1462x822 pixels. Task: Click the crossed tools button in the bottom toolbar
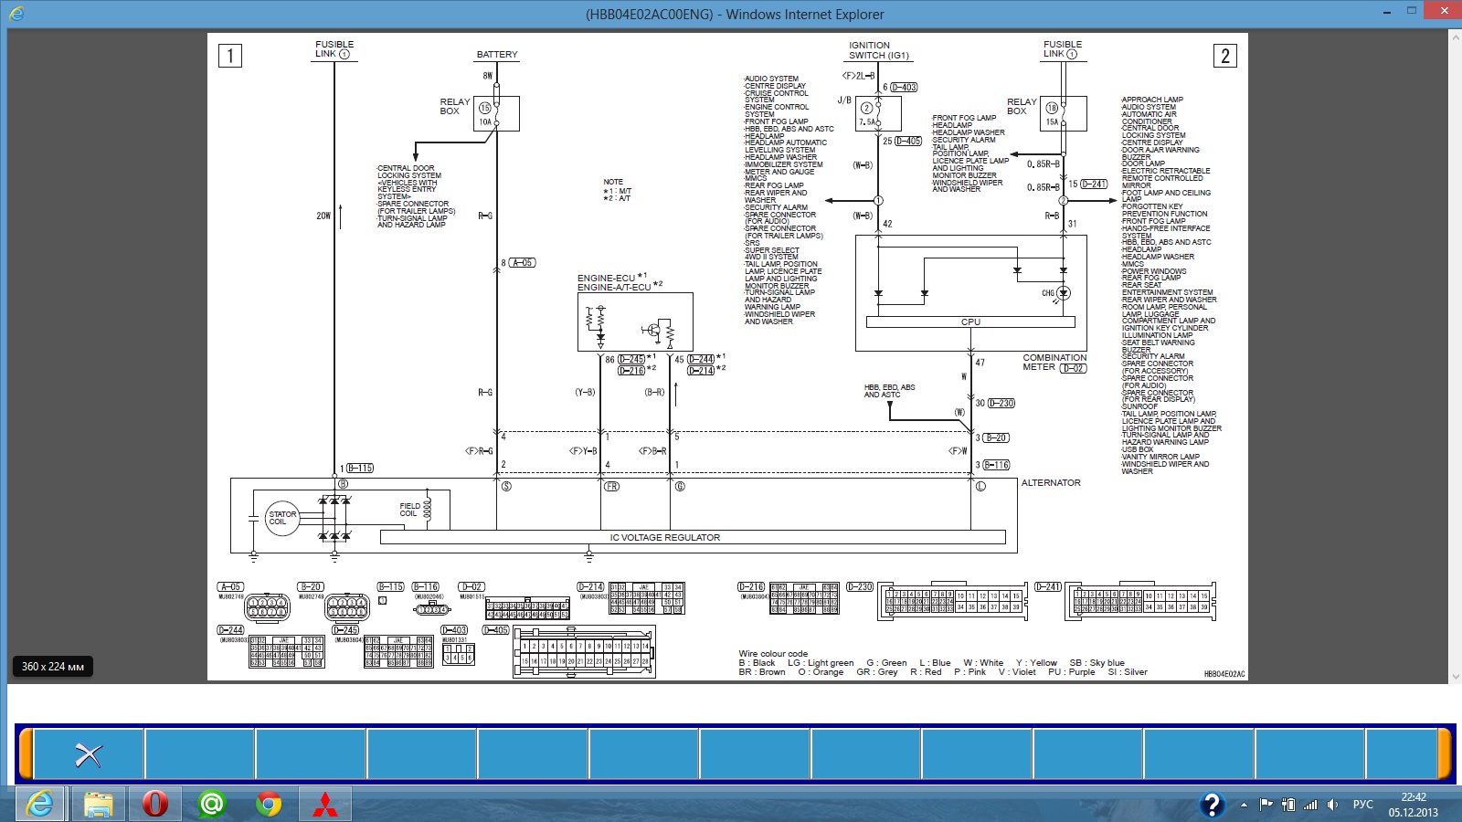coord(89,754)
